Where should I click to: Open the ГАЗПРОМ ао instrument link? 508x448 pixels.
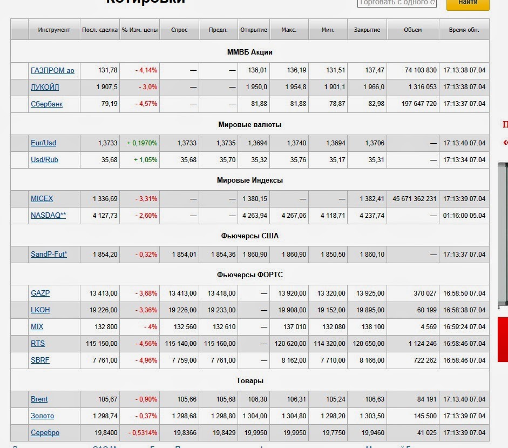click(52, 70)
